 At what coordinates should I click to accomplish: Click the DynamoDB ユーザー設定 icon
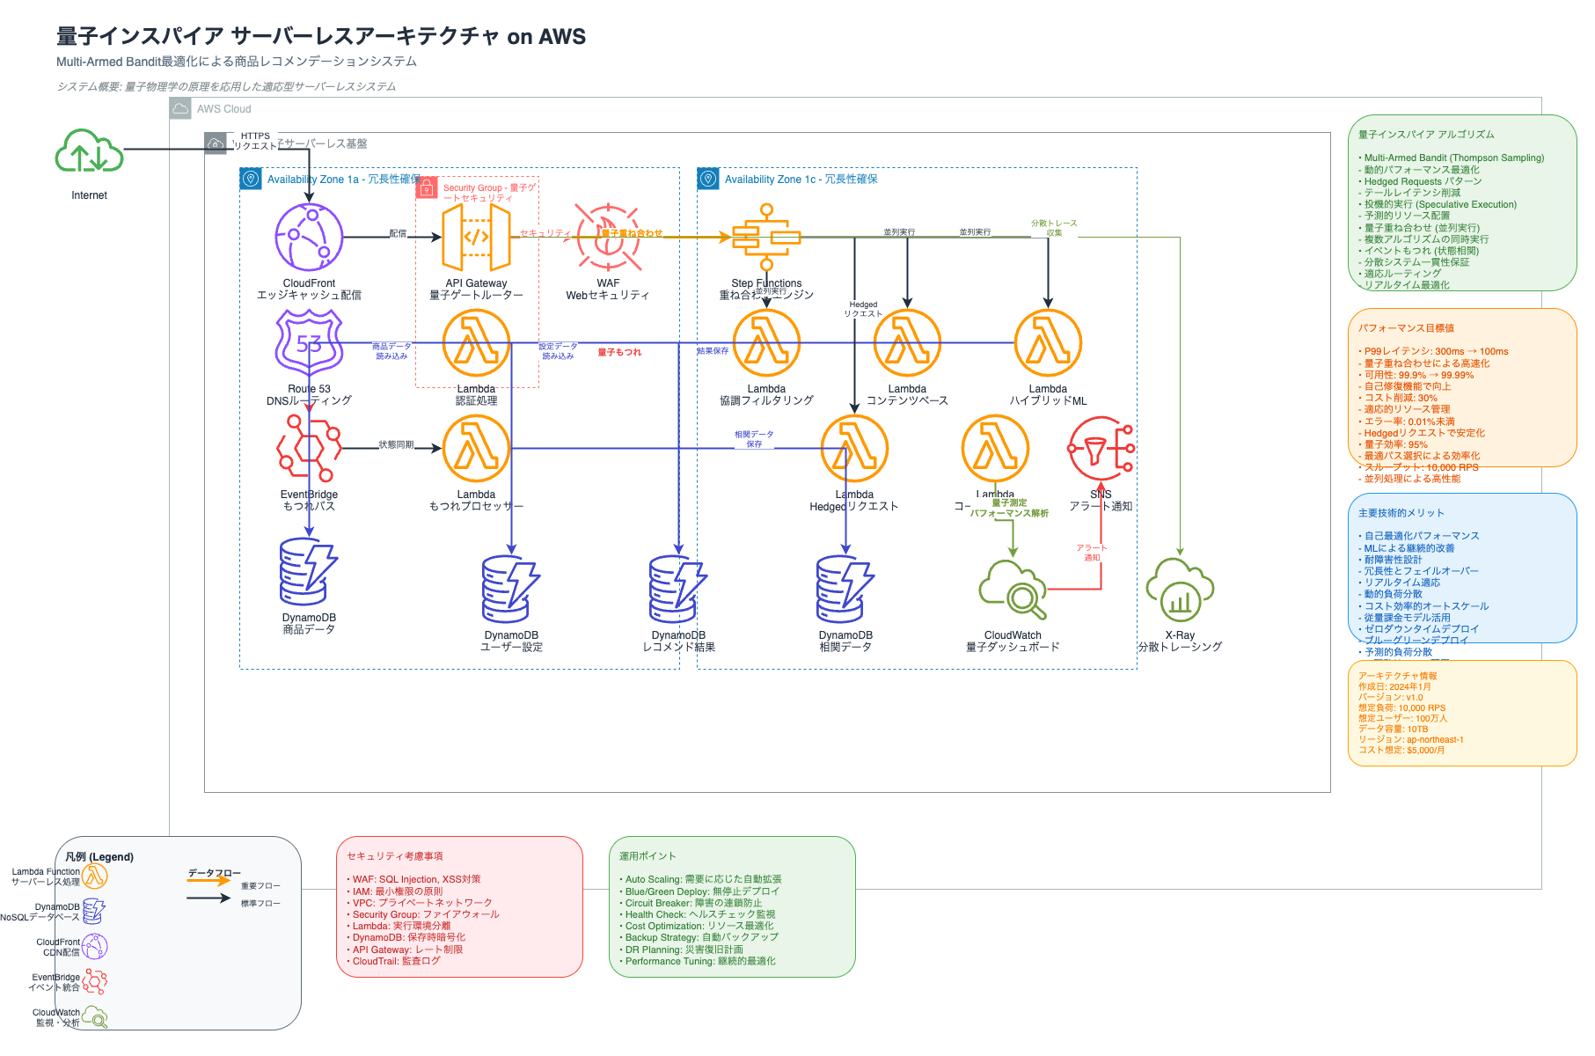coord(511,589)
